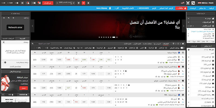Screen dimensions: 216x108
Task: Click the red deposit button in header
Action: tap(48, 3)
